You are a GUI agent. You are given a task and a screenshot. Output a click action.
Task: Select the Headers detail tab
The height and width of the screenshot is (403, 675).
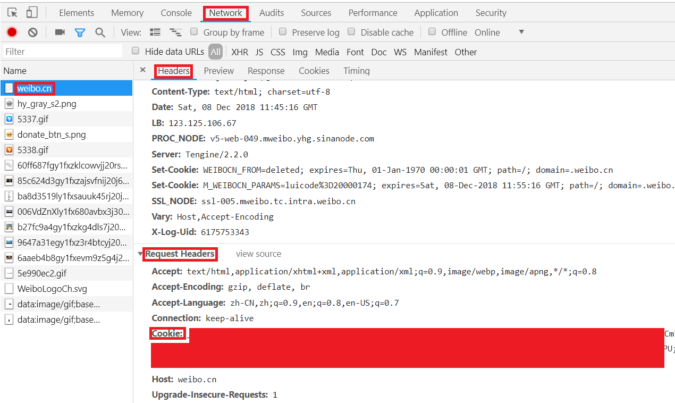[174, 71]
